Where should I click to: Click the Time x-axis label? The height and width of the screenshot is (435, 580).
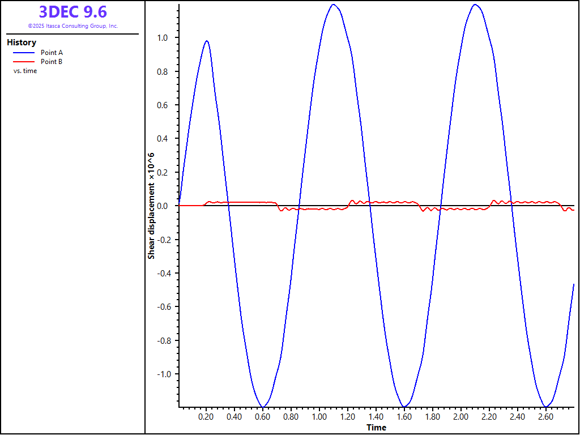376,428
